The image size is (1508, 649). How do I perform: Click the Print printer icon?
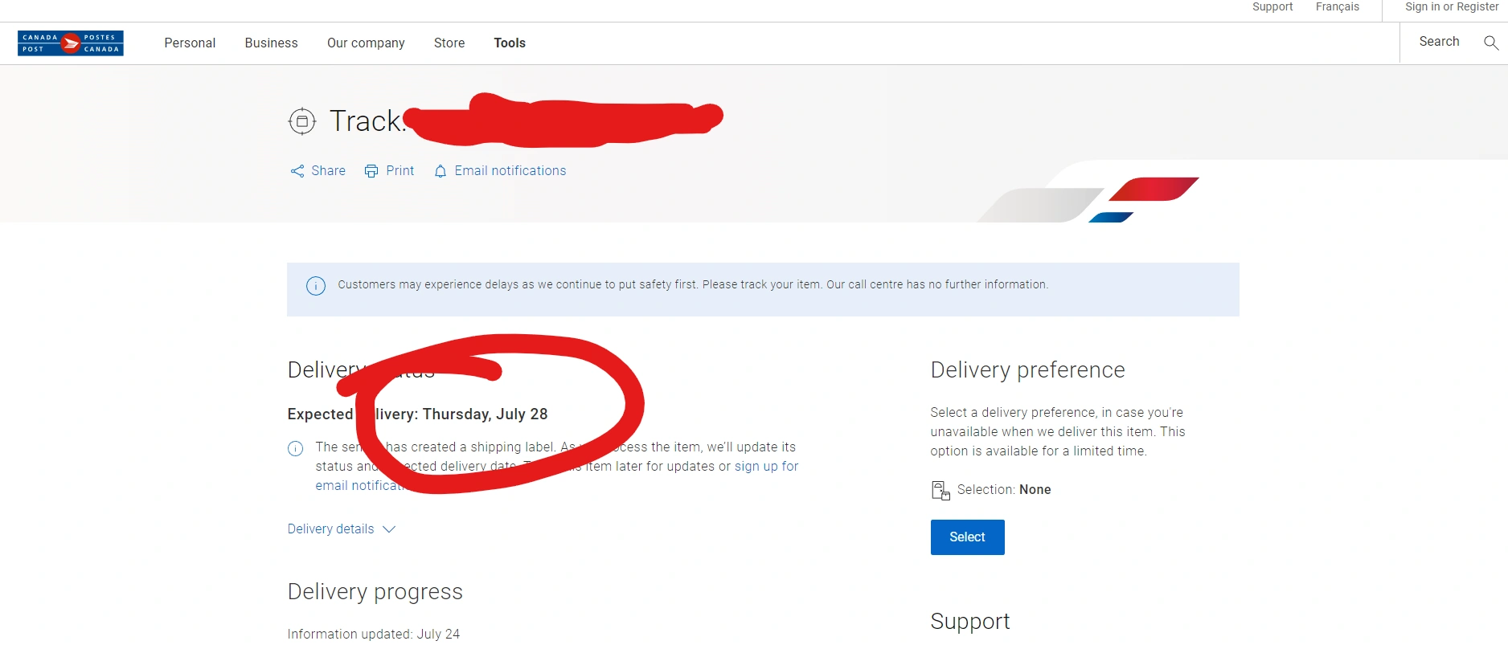pos(371,171)
